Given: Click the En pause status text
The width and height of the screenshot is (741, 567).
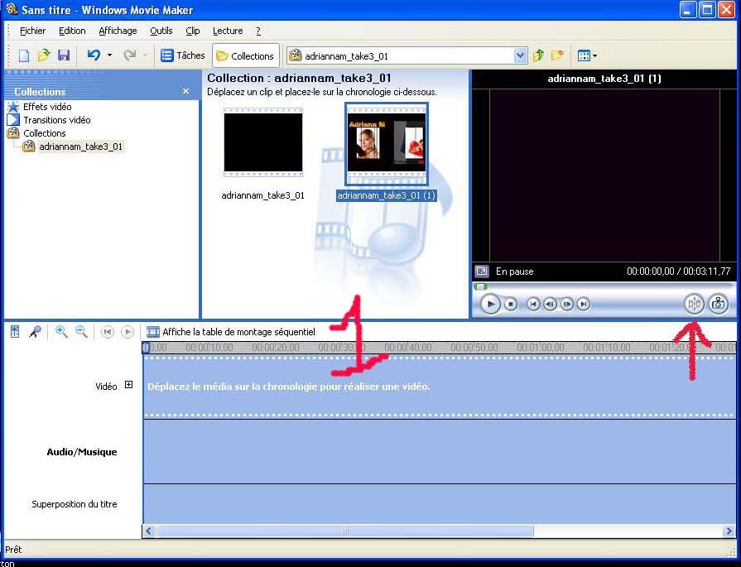Looking at the screenshot, I should (514, 271).
